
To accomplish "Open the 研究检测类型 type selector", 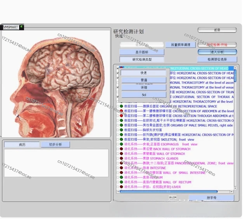I will pos(142,59).
